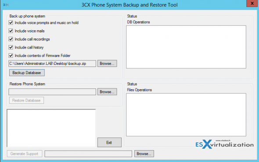The height and width of the screenshot is (162, 259).
Task: Click the Restore Phone System path field
Action: coord(52,92)
